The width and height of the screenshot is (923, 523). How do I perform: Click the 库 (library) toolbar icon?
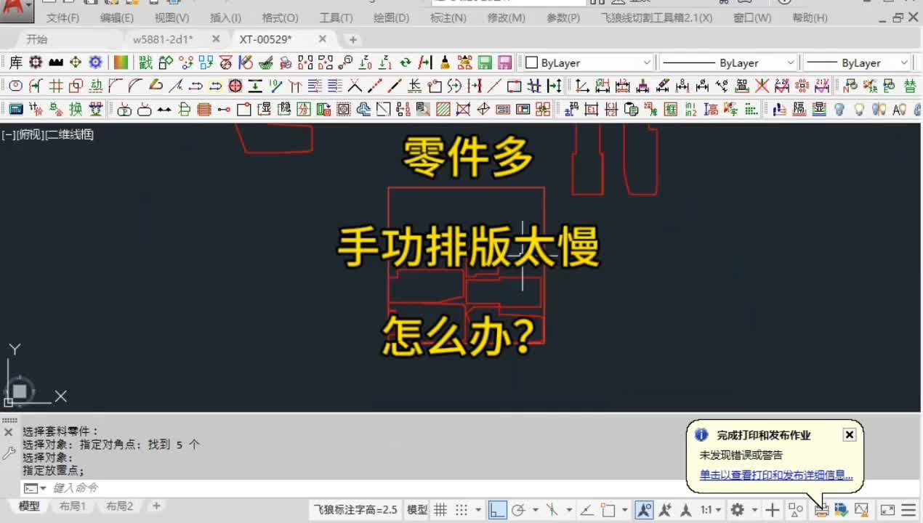pyautogui.click(x=15, y=62)
